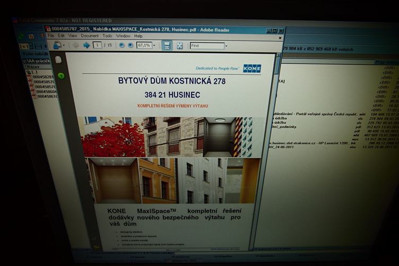
Task: Click the Název column header
Action: pos(36,66)
